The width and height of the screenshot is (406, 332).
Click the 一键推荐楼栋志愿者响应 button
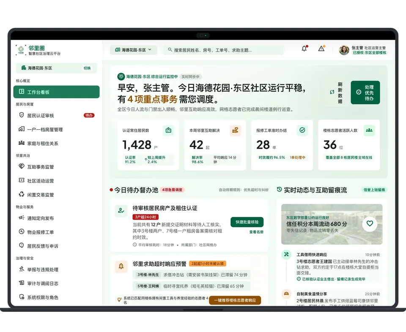235,300
